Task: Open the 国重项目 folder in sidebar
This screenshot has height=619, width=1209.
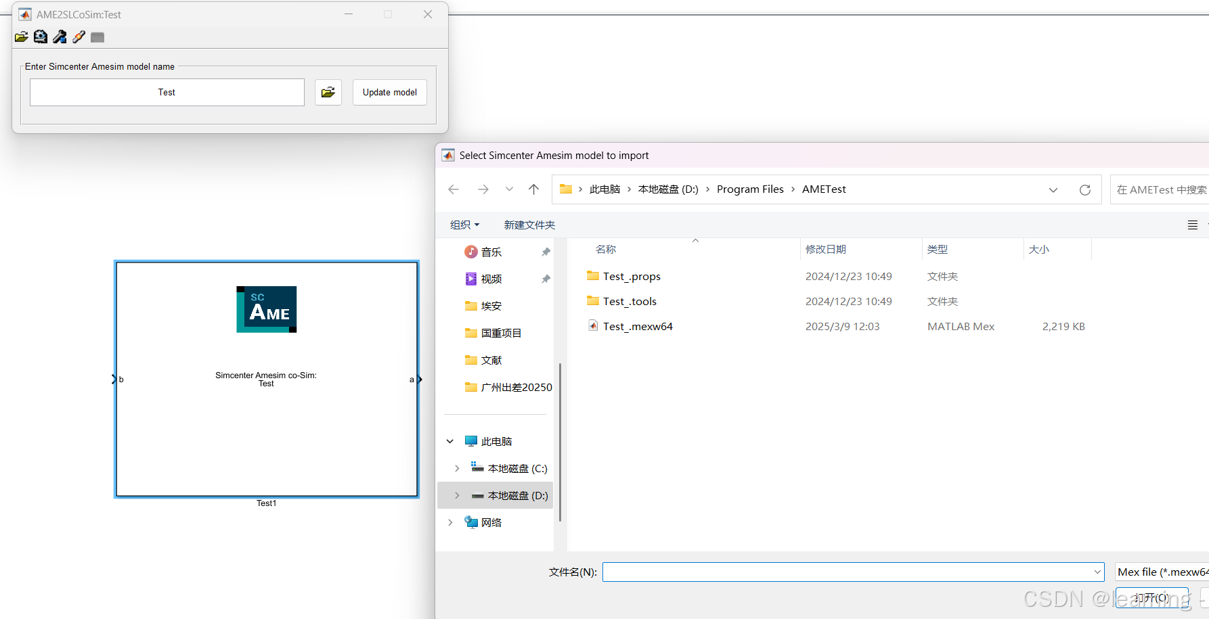Action: pyautogui.click(x=500, y=333)
